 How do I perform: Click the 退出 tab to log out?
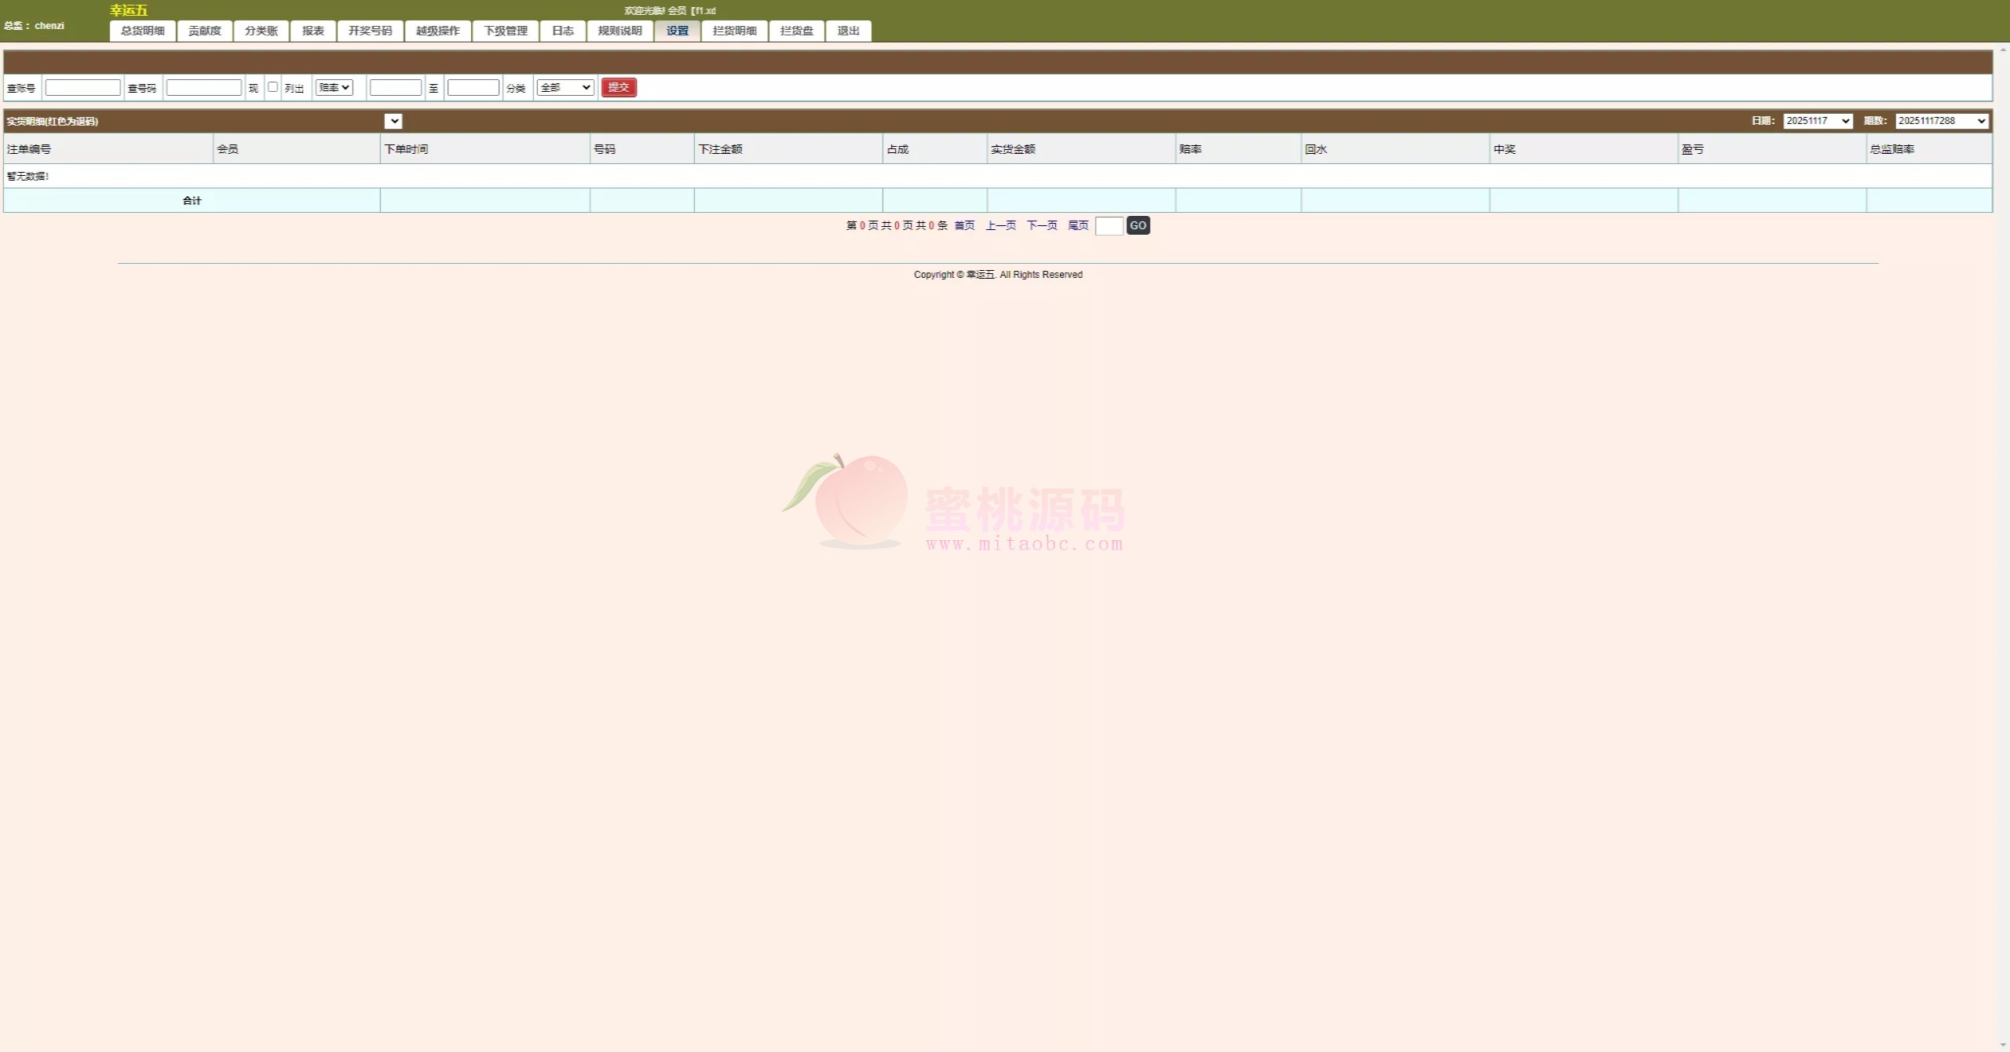[x=848, y=31]
